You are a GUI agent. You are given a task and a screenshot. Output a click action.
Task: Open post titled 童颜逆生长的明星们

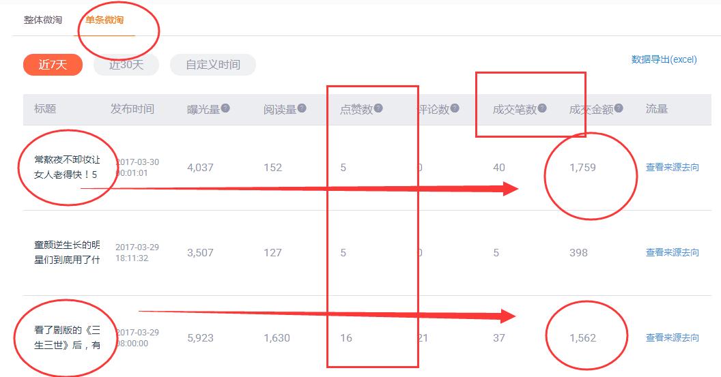[67, 252]
